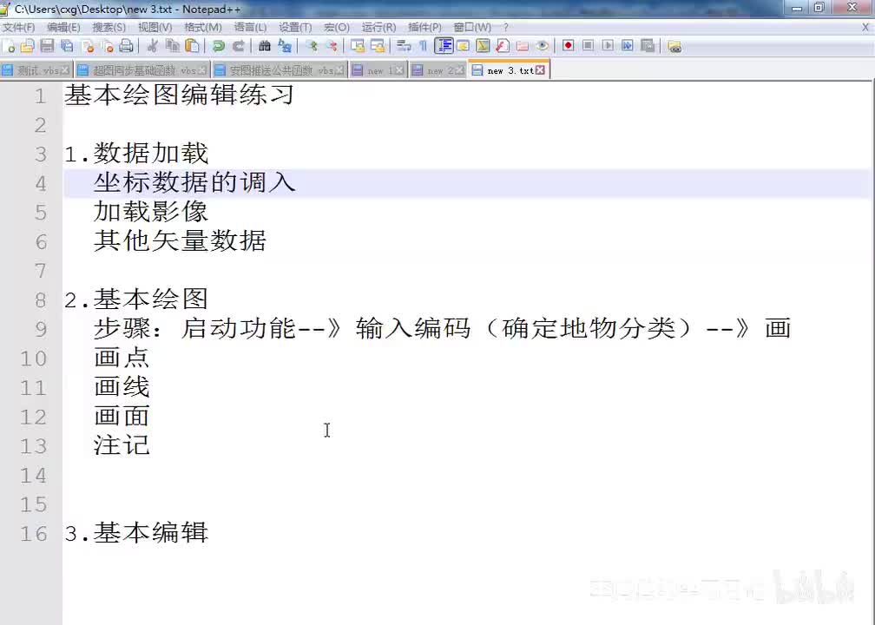The image size is (875, 625).
Task: Stop macro recording button
Action: 589,46
